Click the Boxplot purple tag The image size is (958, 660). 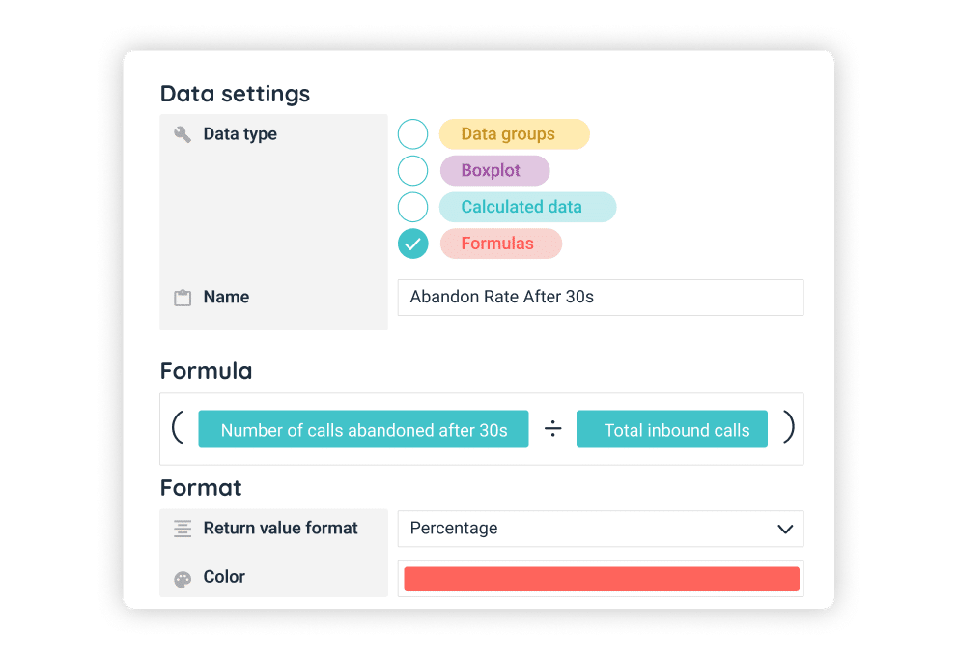[x=494, y=171]
